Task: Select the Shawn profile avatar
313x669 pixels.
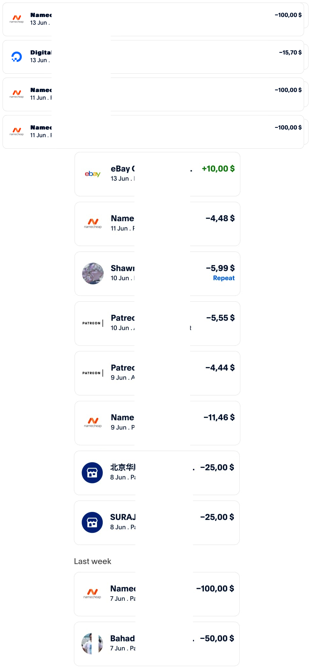Action: click(x=93, y=273)
